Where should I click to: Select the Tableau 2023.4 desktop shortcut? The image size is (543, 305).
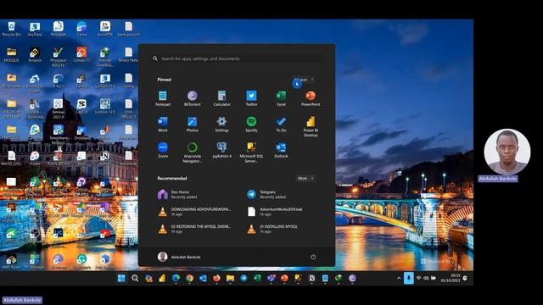[x=59, y=108]
